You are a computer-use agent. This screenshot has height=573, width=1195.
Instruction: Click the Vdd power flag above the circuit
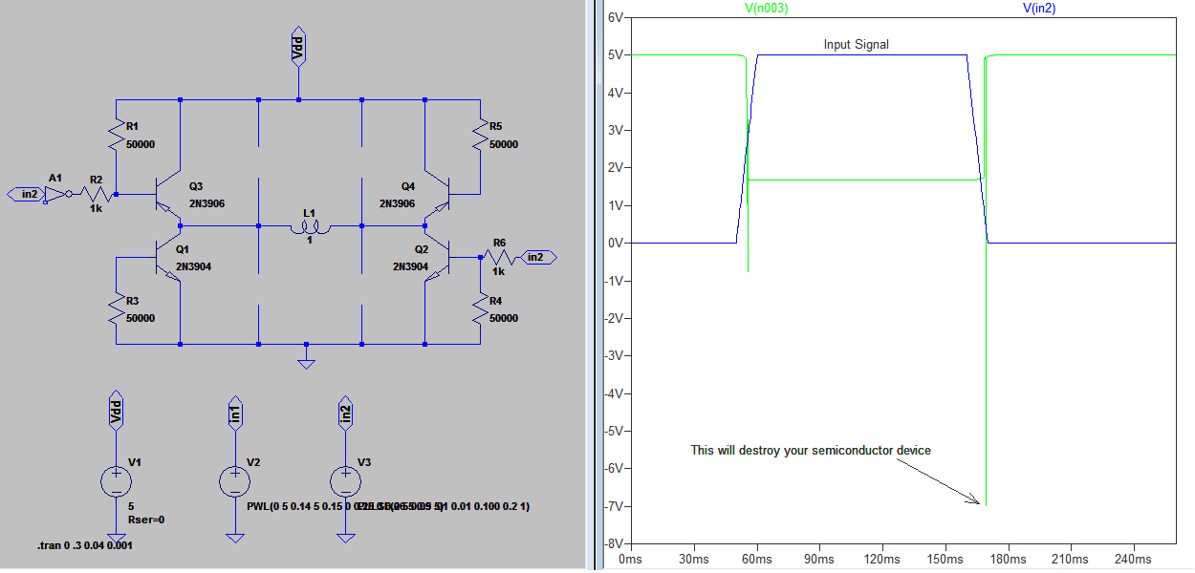pos(297,43)
